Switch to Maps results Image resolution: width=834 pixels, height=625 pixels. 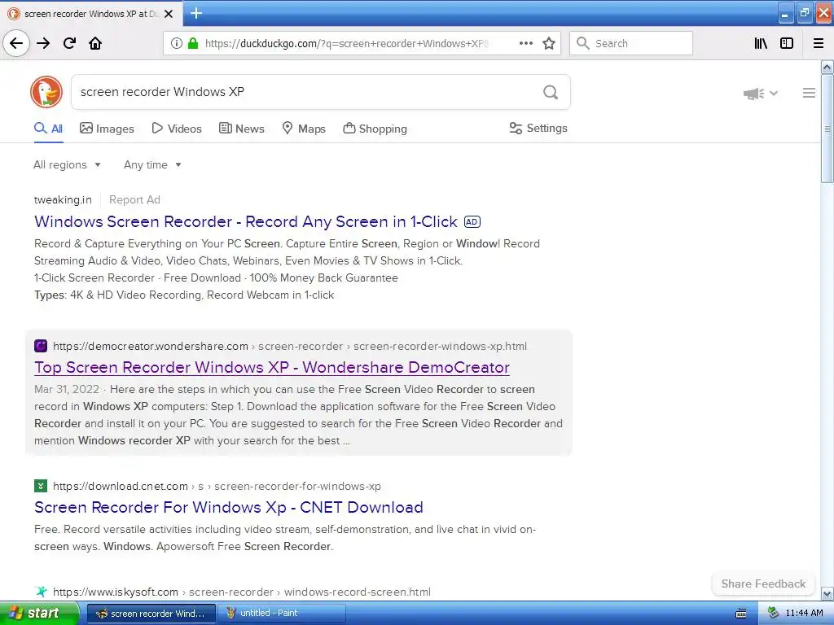point(304,129)
